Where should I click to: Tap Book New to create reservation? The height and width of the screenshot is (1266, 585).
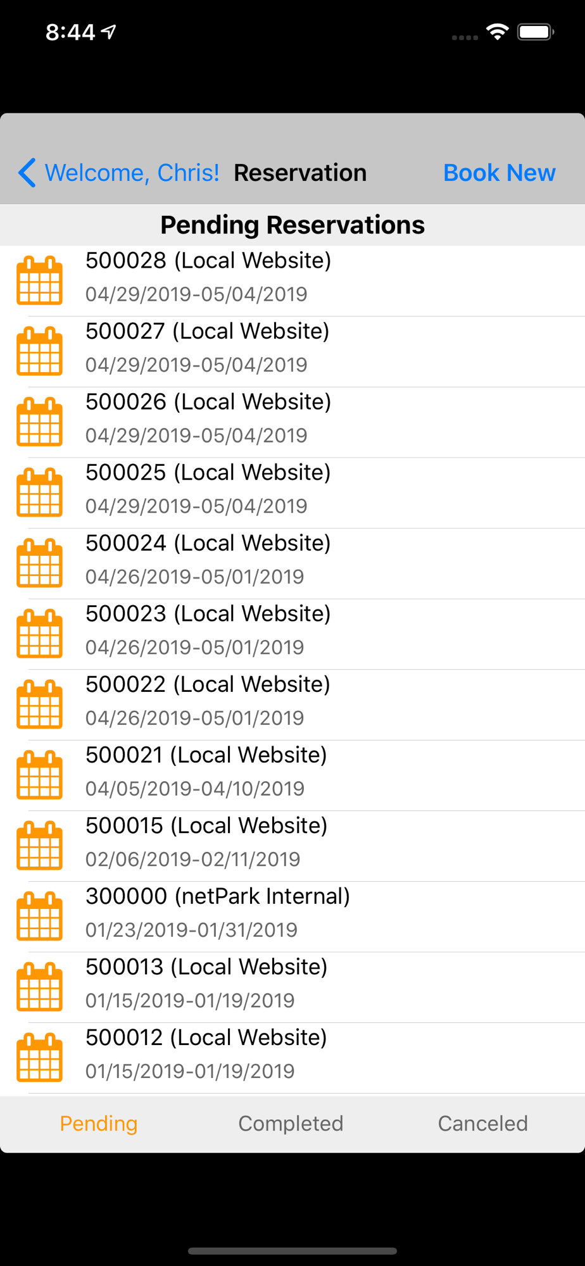click(x=500, y=173)
